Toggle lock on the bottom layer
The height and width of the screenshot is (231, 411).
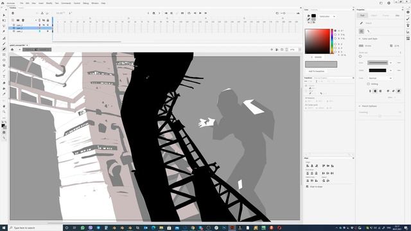pos(48,31)
